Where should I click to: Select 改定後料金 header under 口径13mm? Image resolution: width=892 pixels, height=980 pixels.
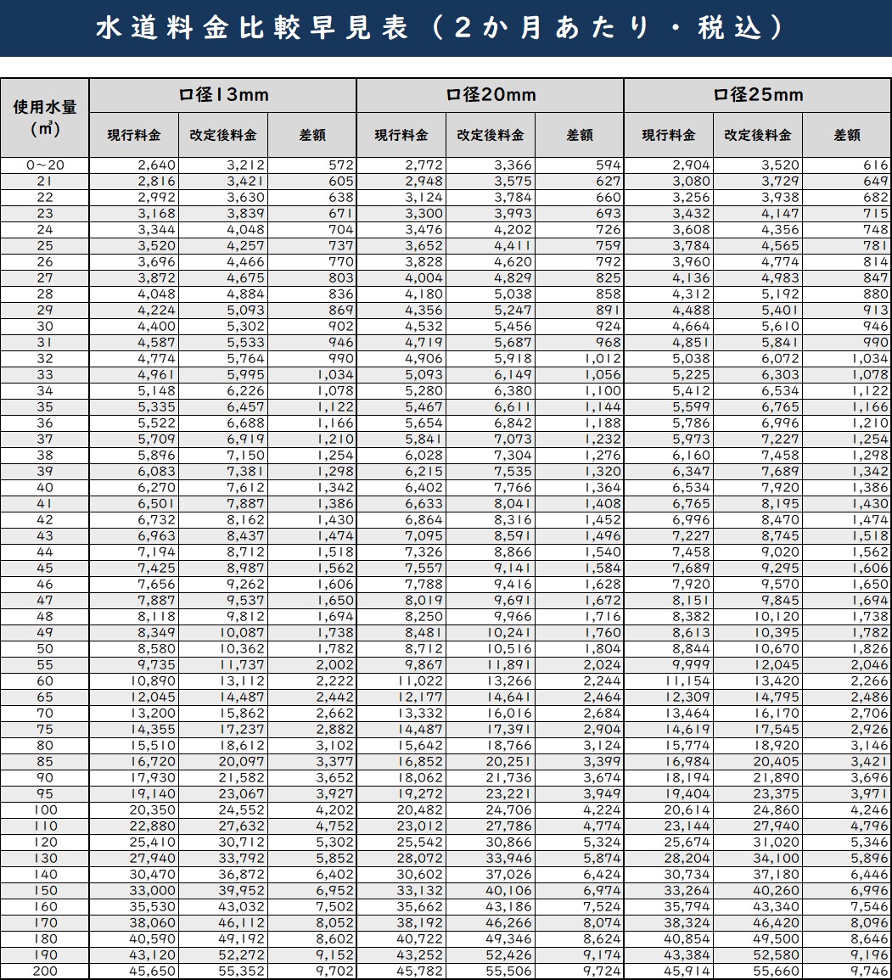pos(223,135)
